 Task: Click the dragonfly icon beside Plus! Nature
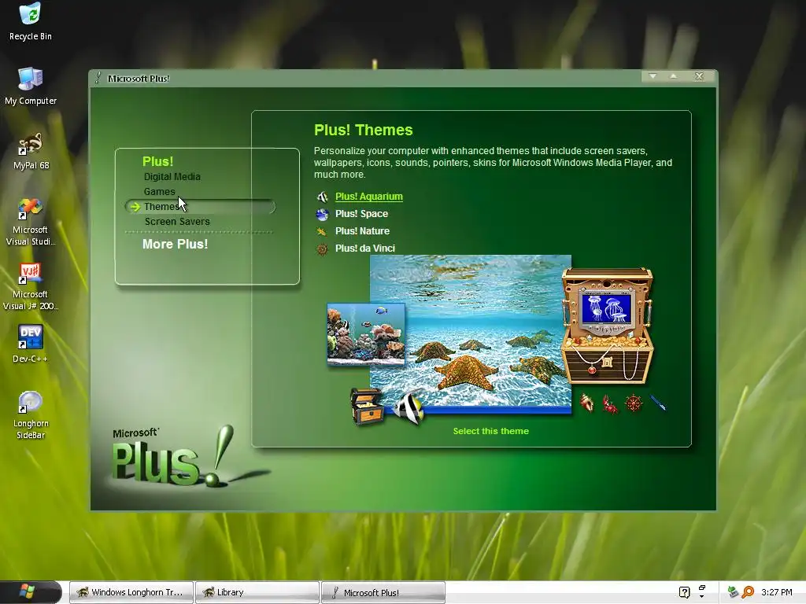pyautogui.click(x=322, y=232)
